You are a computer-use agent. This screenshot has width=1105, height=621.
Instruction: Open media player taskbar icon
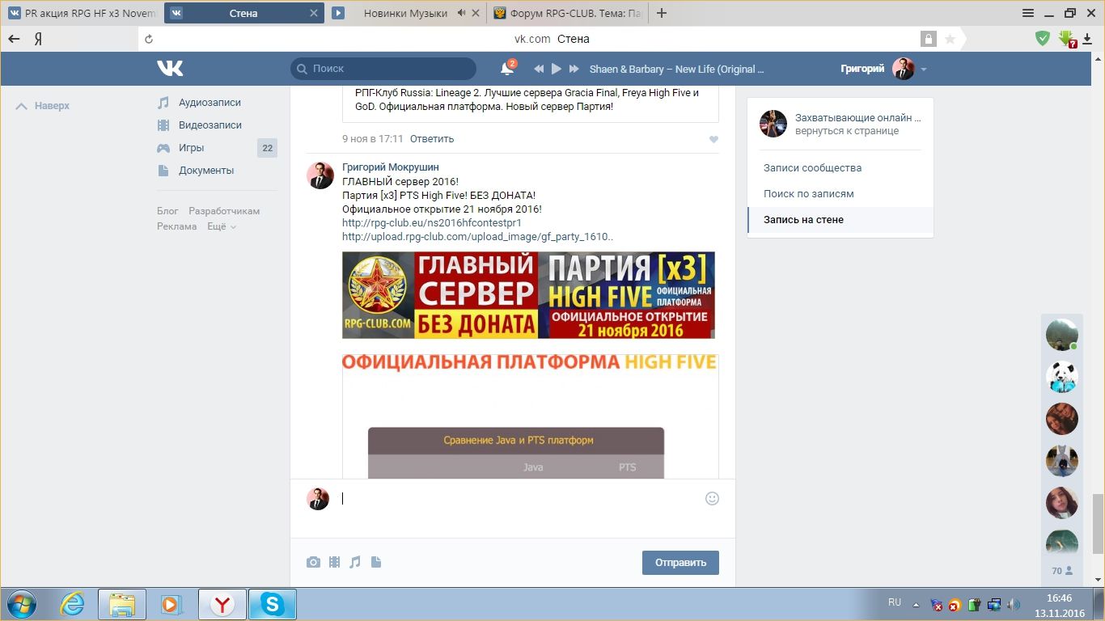tap(171, 604)
